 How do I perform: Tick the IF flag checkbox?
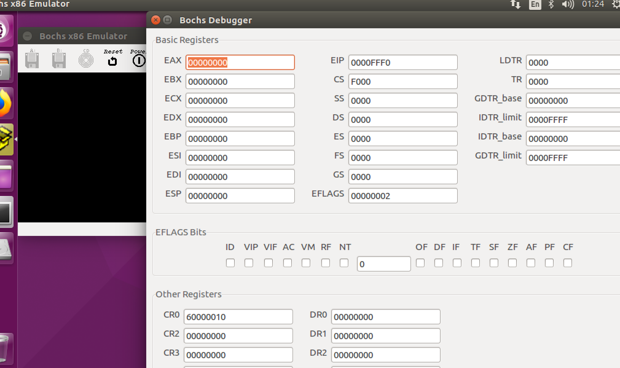457,263
